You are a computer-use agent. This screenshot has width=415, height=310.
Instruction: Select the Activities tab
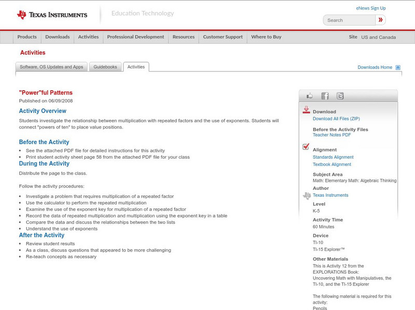(x=136, y=67)
